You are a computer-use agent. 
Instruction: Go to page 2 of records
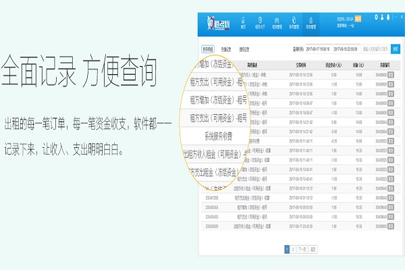[292, 249]
